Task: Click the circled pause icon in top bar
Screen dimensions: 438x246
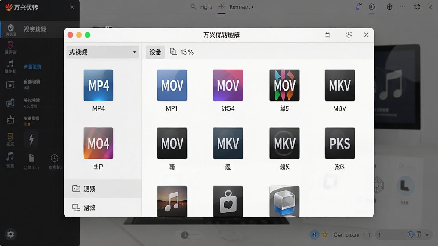Action: (372, 7)
